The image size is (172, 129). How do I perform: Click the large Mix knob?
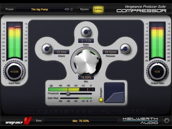pos(86,62)
